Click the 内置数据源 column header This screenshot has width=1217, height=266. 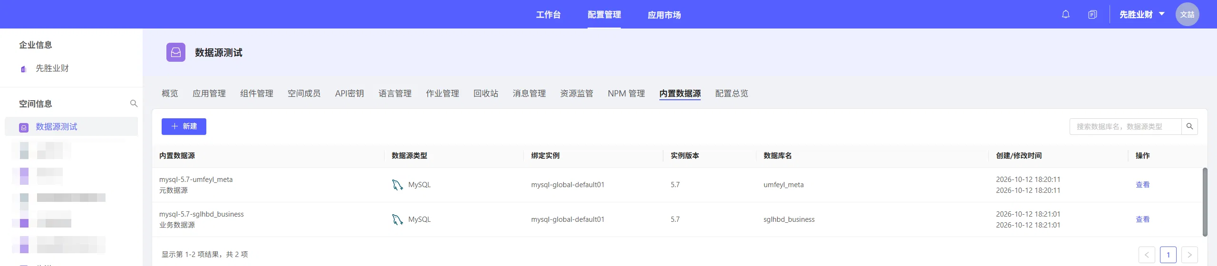pyautogui.click(x=177, y=156)
